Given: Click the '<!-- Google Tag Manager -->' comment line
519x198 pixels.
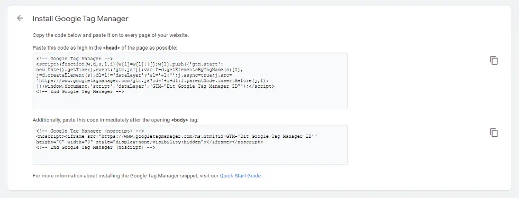Looking at the screenshot, I should [75, 59].
